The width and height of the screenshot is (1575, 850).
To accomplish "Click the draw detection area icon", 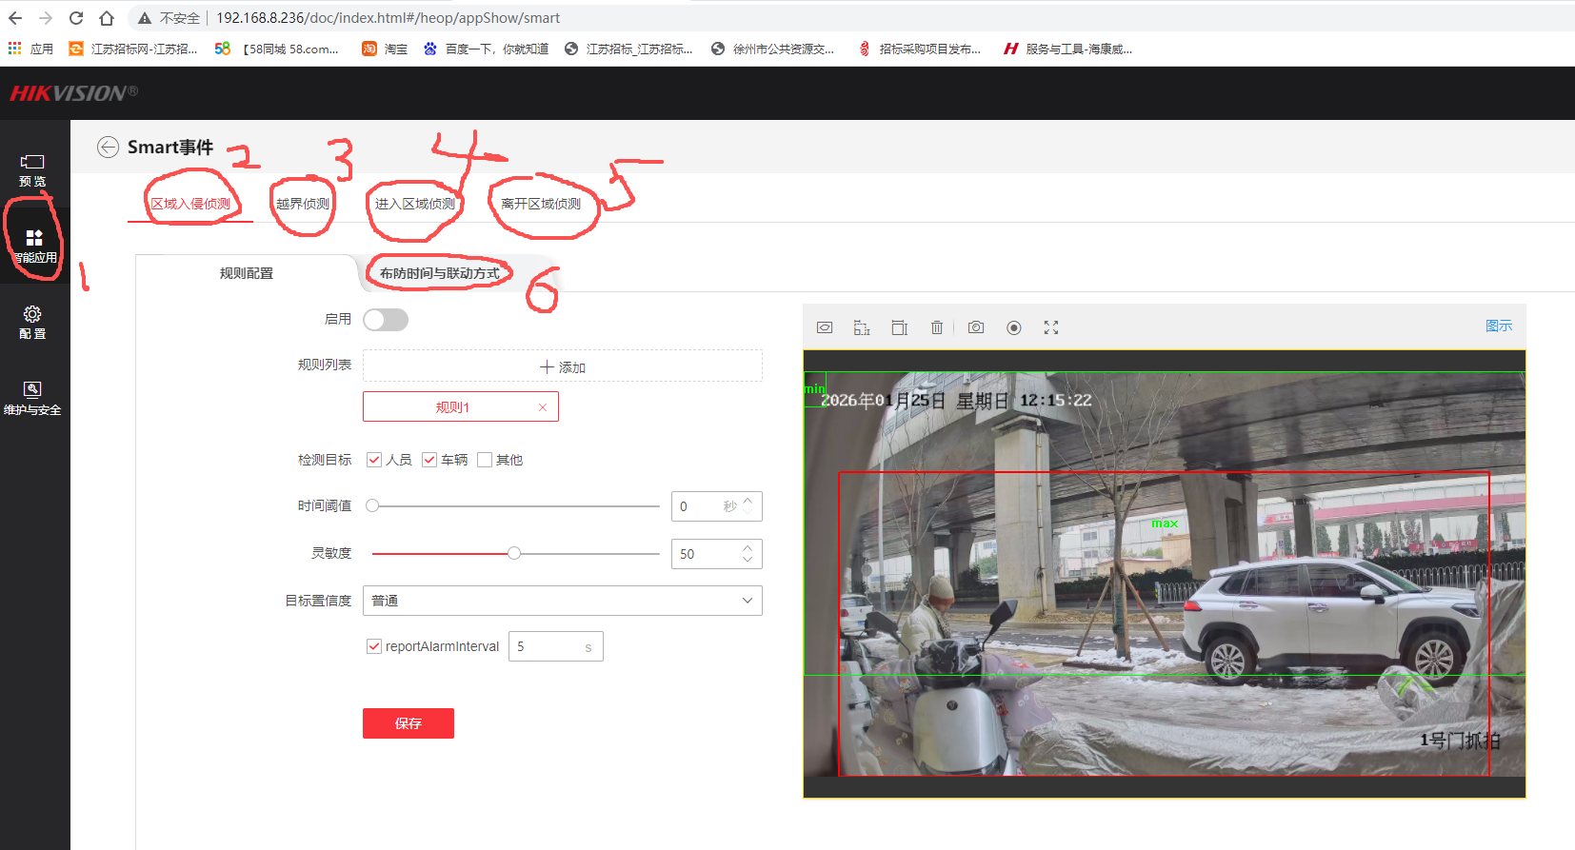I will click(825, 327).
